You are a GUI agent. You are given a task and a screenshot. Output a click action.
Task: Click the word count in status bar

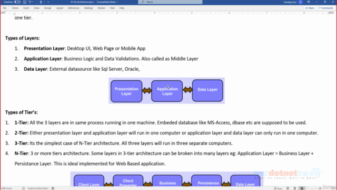(x=6, y=188)
